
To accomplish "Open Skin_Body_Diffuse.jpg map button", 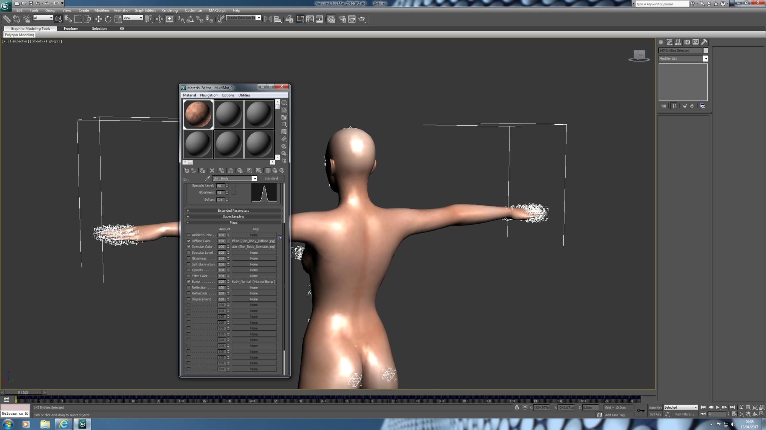I will [x=254, y=241].
